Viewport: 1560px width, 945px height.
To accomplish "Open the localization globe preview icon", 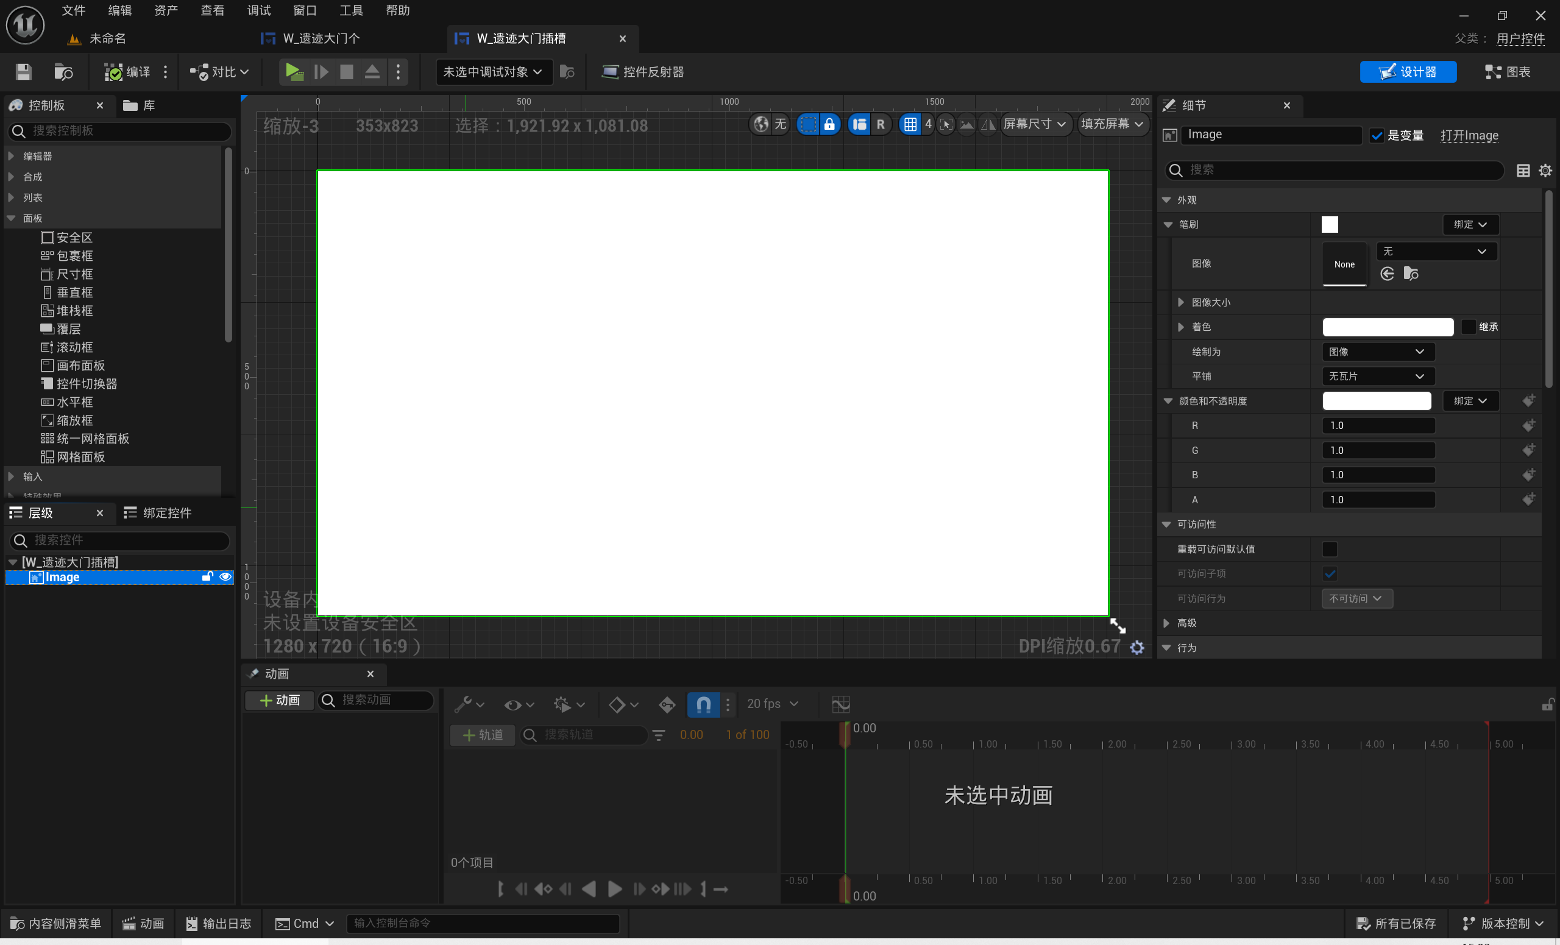I will 761,124.
